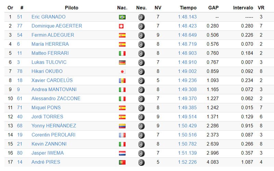The height and width of the screenshot is (171, 274).
Task: Click Colombia flag beside Yonny Hernández
Action: [122, 126]
